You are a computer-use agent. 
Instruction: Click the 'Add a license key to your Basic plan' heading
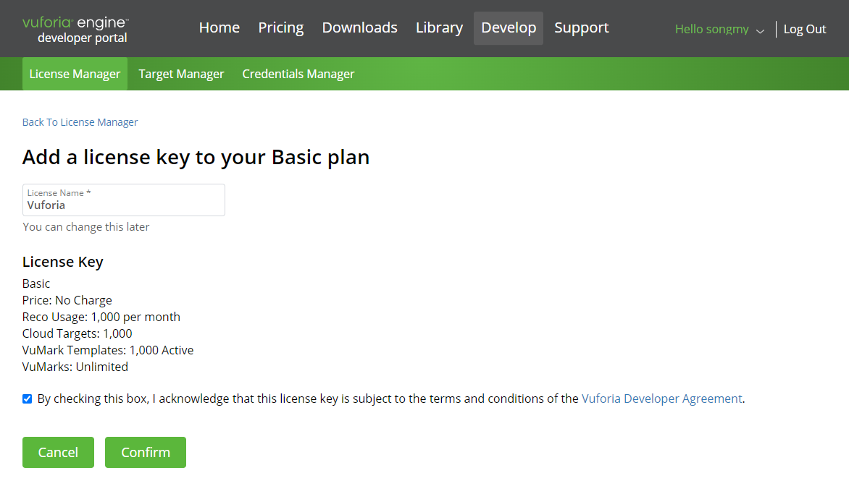coord(196,158)
